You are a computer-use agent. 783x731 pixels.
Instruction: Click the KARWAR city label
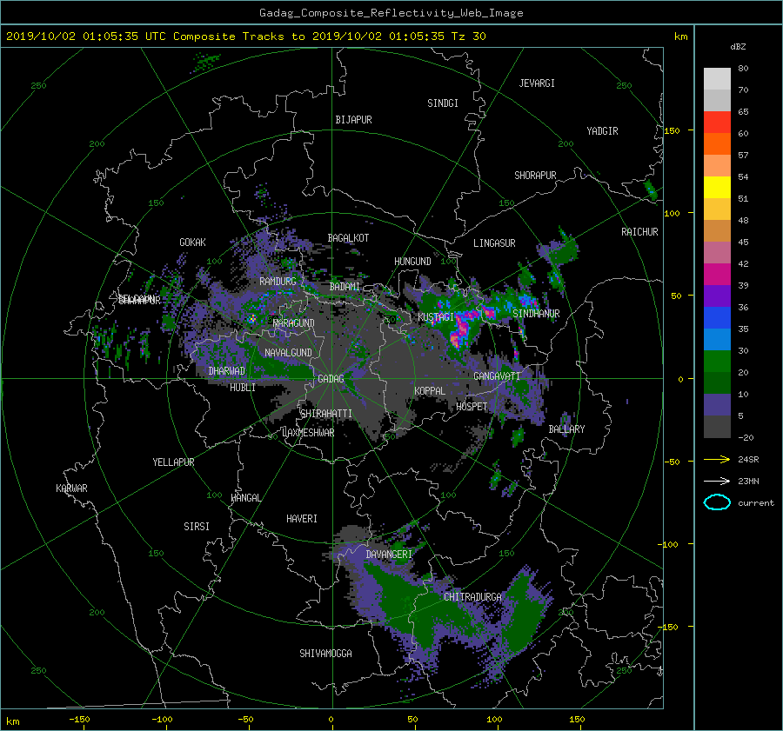(71, 488)
